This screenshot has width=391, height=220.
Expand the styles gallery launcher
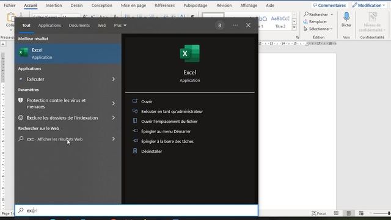tap(294, 27)
